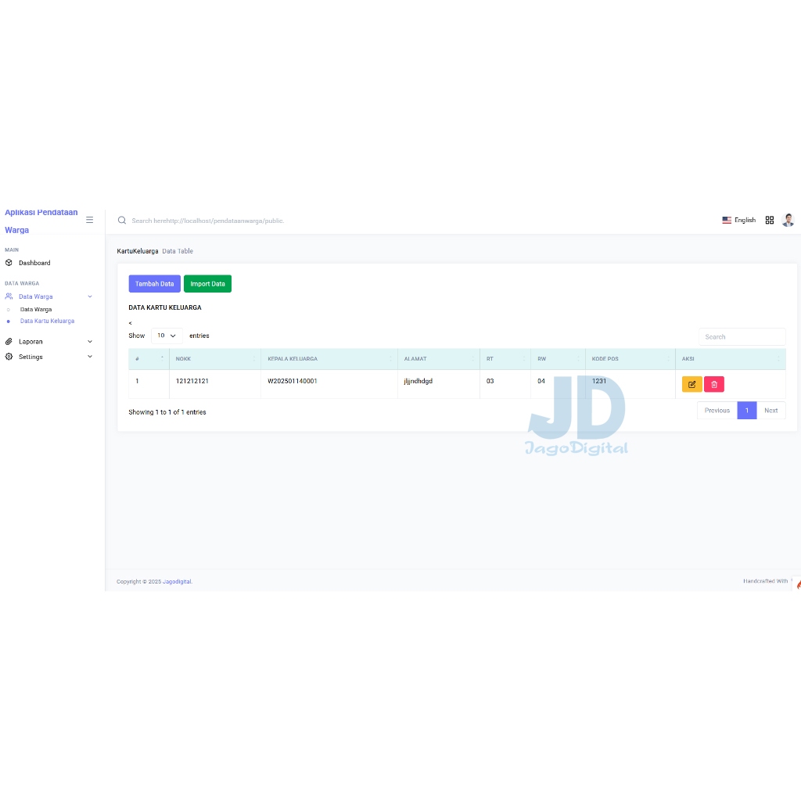Click the US flag icon
This screenshot has height=801, width=801.
coord(727,220)
